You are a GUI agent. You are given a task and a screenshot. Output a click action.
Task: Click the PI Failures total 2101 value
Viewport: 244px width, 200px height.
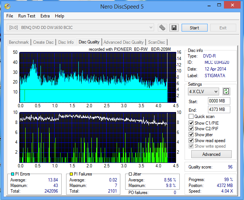tap(113, 191)
